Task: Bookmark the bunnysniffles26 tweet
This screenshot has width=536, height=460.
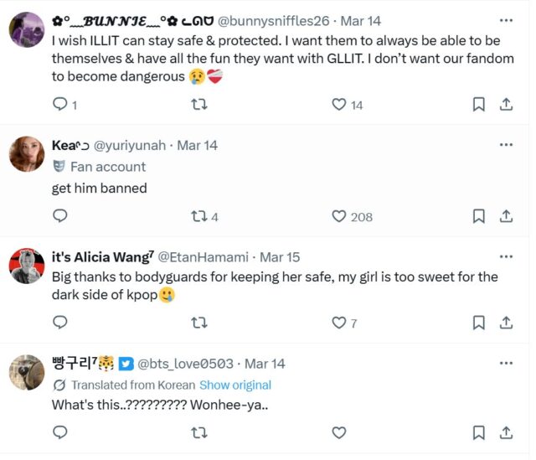Action: point(478,105)
